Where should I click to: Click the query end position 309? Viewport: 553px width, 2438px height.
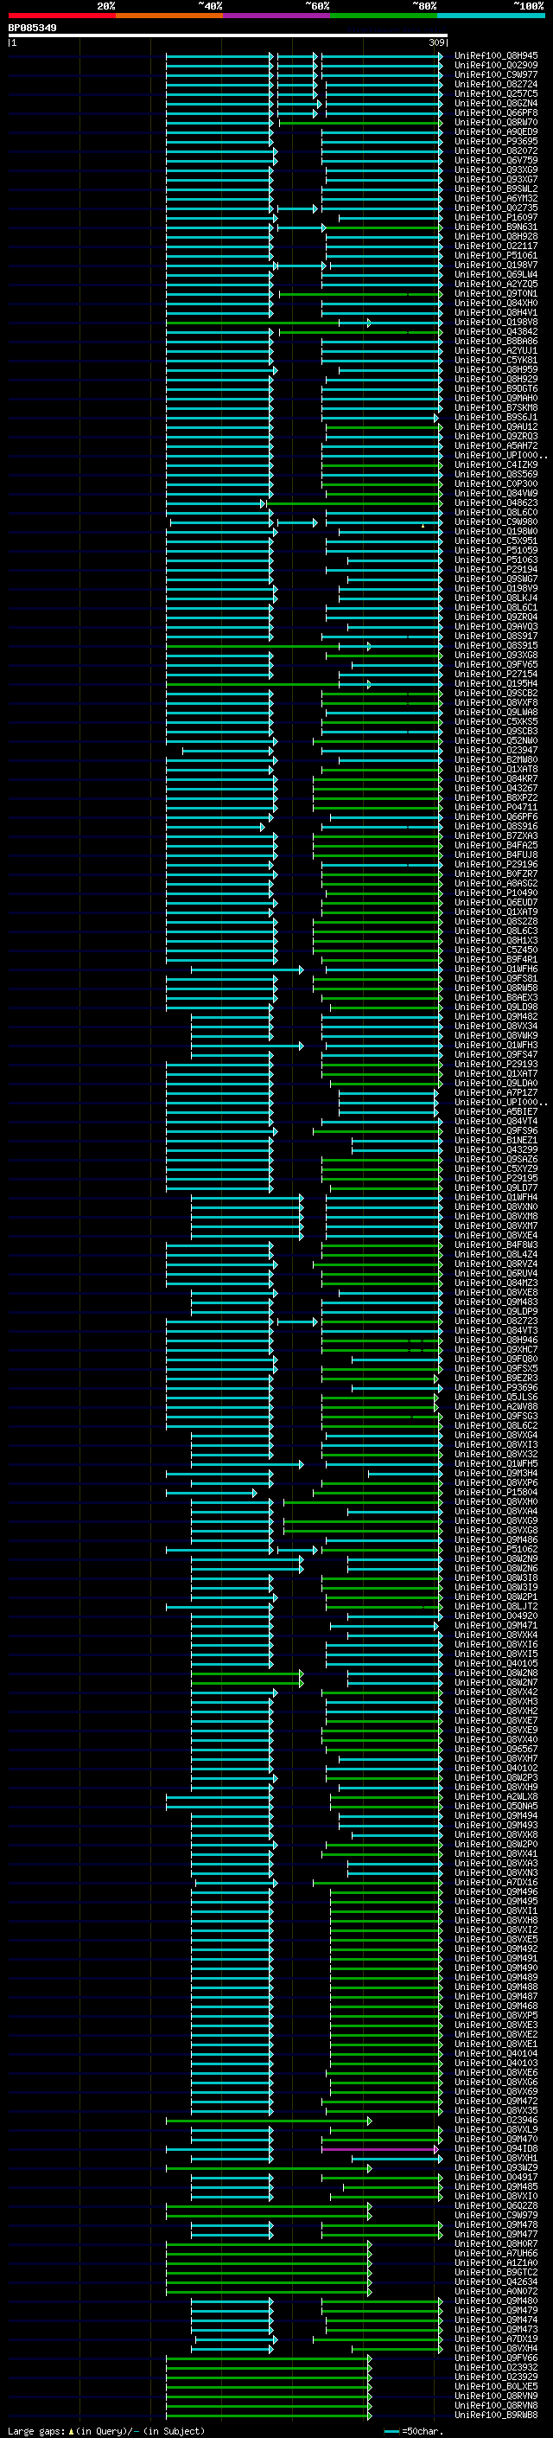436,42
